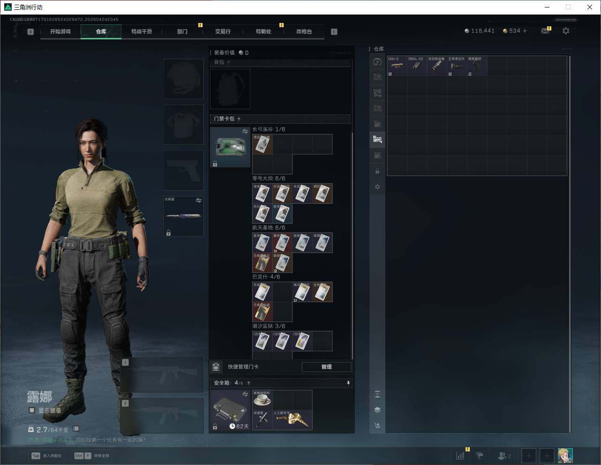The image size is (601, 465).
Task: Swap the access card case using swap arrows
Action: (245, 132)
